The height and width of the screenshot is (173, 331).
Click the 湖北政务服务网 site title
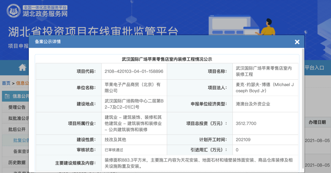(x=45, y=14)
